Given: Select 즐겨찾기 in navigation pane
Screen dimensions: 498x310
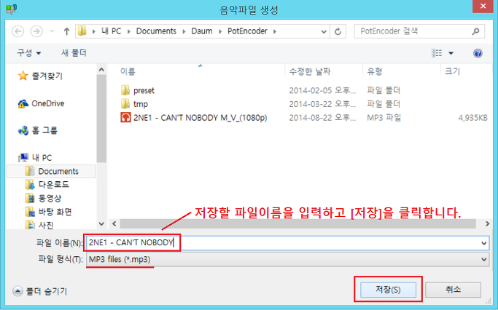Looking at the screenshot, I should tap(47, 76).
